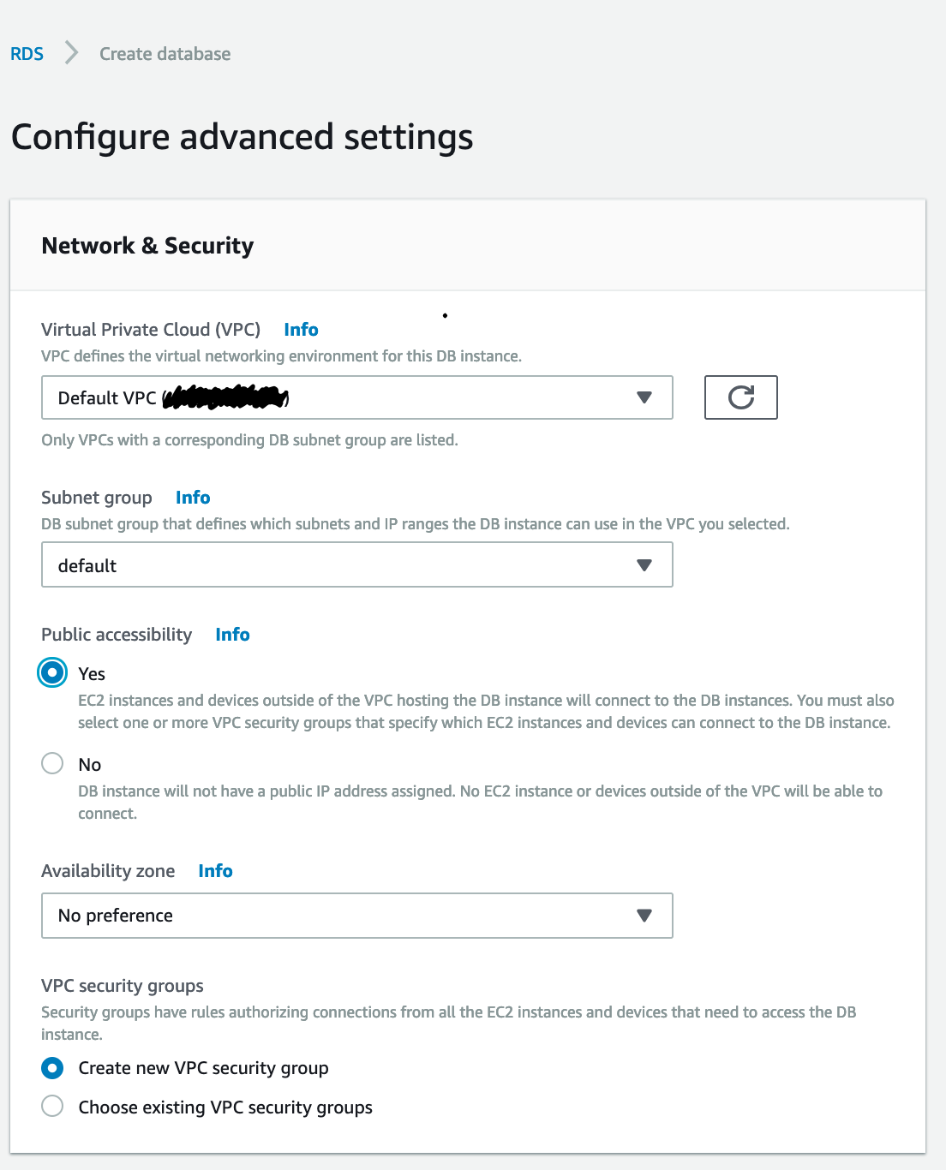Viewport: 946px width, 1170px height.
Task: Click the Configure advanced settings page title
Action: (242, 137)
